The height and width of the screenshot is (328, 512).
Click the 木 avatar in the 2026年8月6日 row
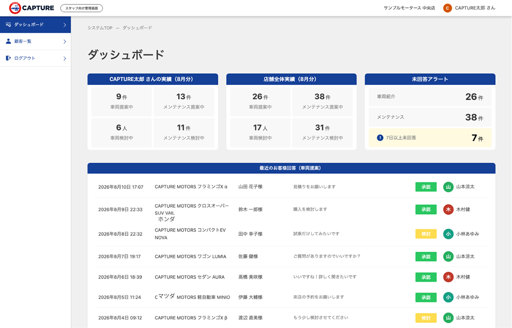448,277
